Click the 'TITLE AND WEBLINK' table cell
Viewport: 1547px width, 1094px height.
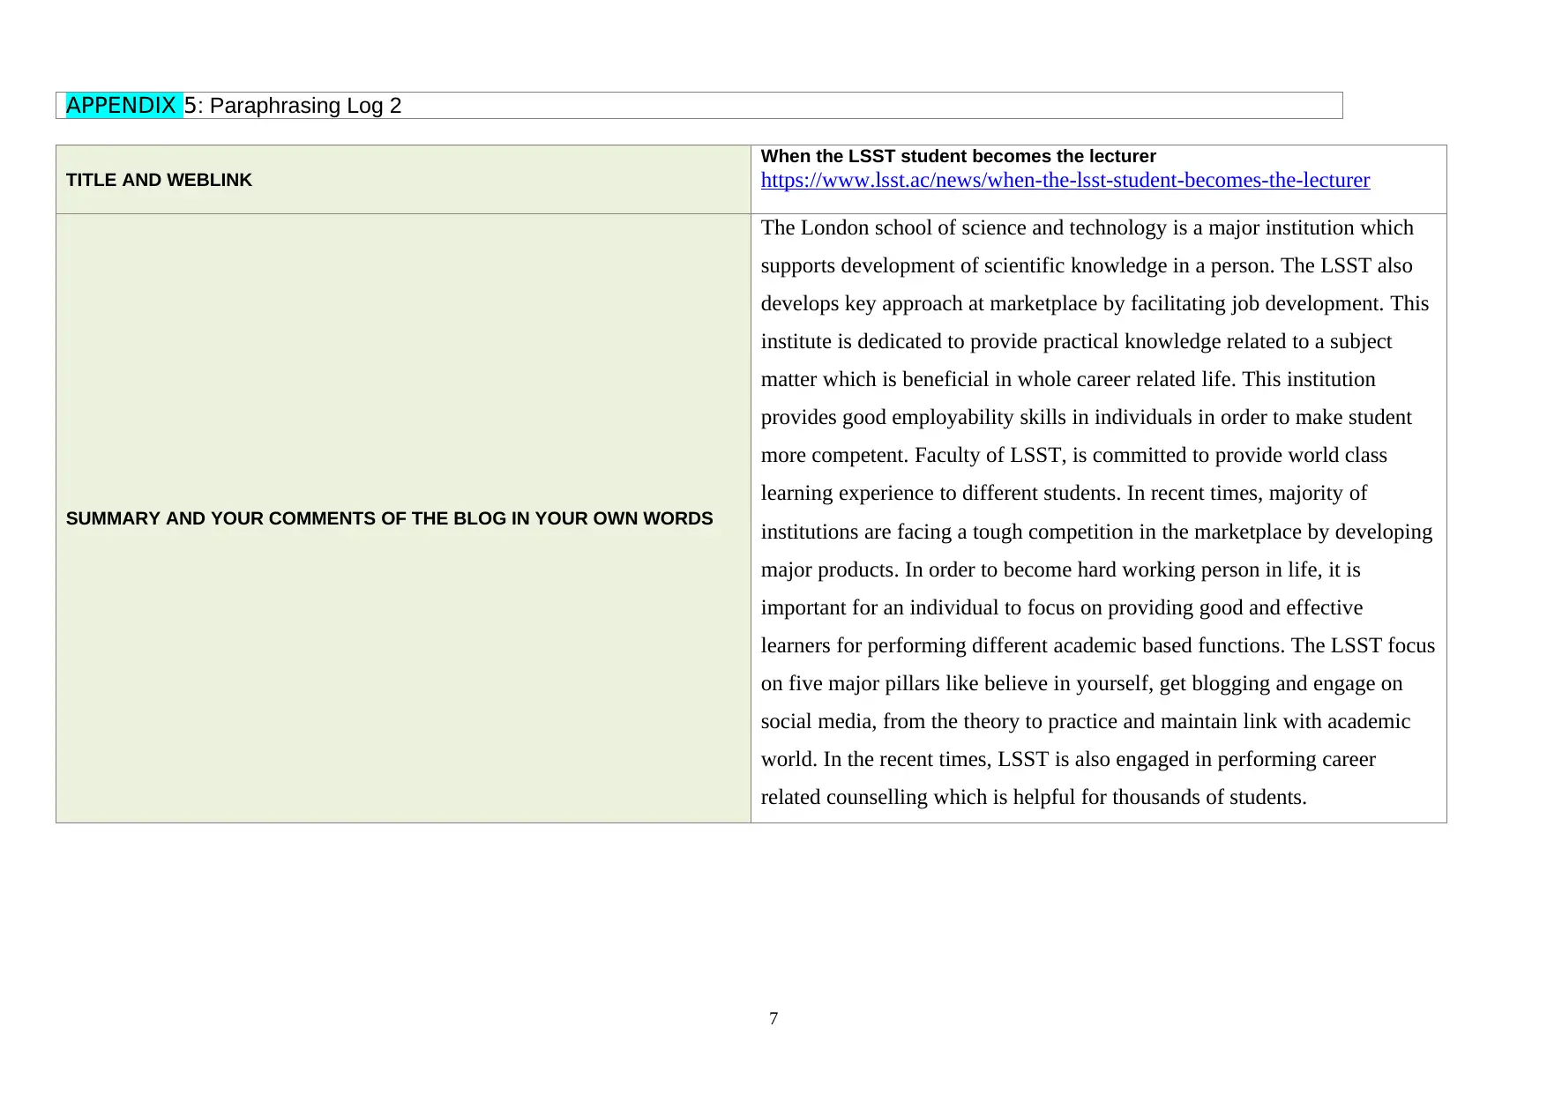[x=403, y=180]
